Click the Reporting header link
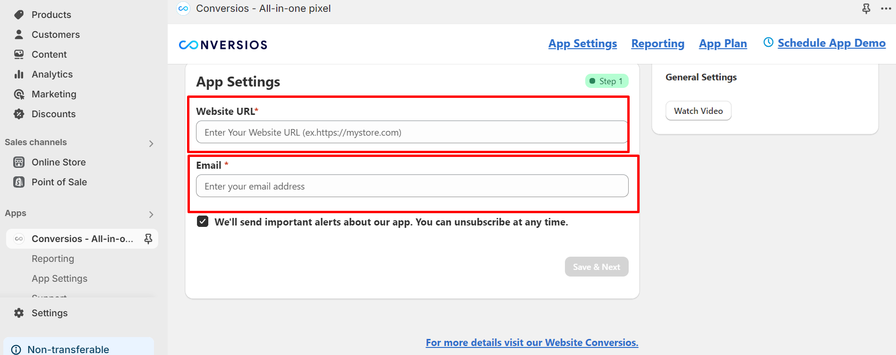 coord(657,43)
